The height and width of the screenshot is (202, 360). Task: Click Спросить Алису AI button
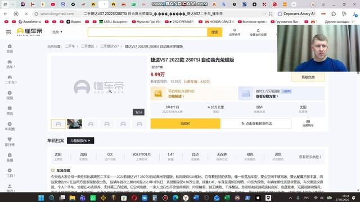coord(296,14)
